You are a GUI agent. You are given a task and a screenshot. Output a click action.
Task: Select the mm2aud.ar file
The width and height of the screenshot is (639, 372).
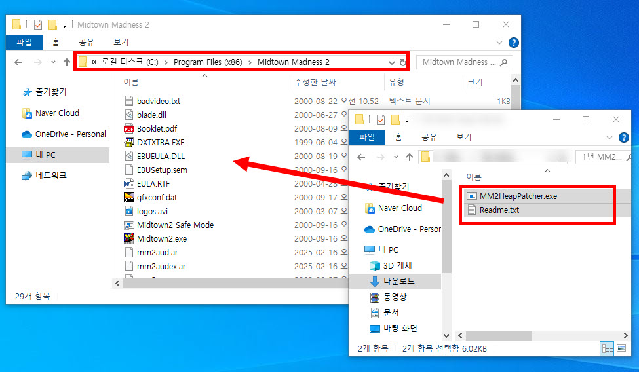click(157, 252)
